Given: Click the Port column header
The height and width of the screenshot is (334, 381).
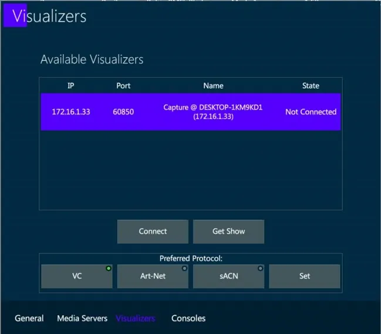Looking at the screenshot, I should click(123, 86).
